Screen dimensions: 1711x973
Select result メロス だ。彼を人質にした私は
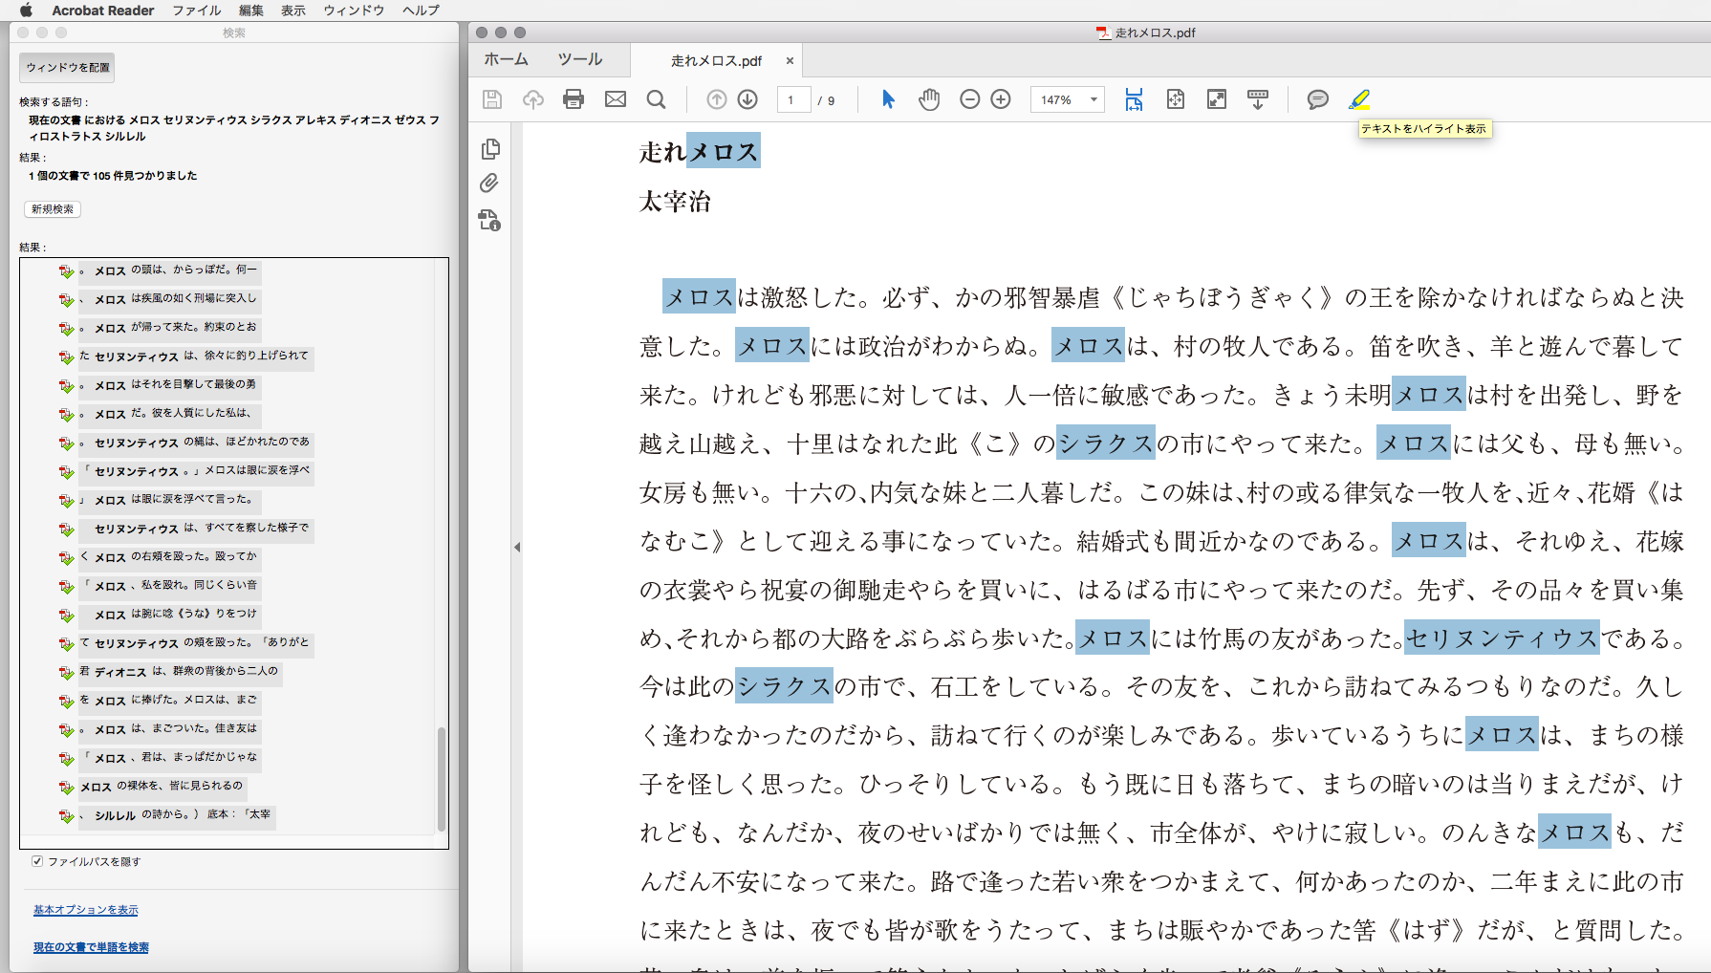pos(169,414)
